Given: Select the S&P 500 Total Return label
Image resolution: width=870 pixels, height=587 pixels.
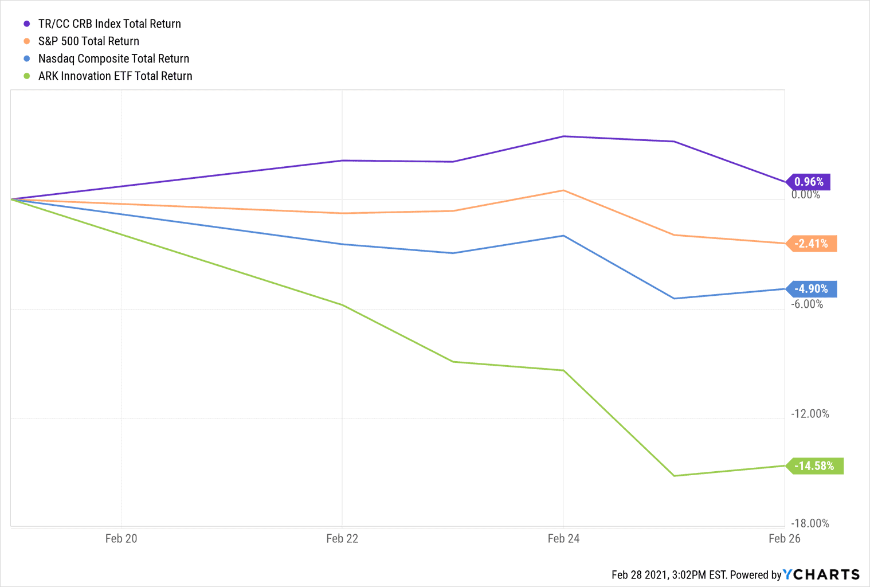Looking at the screenshot, I should point(89,41).
